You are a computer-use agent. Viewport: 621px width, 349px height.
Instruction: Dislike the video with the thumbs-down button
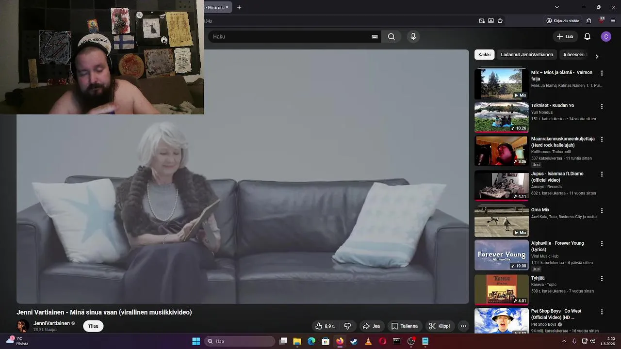pos(347,326)
